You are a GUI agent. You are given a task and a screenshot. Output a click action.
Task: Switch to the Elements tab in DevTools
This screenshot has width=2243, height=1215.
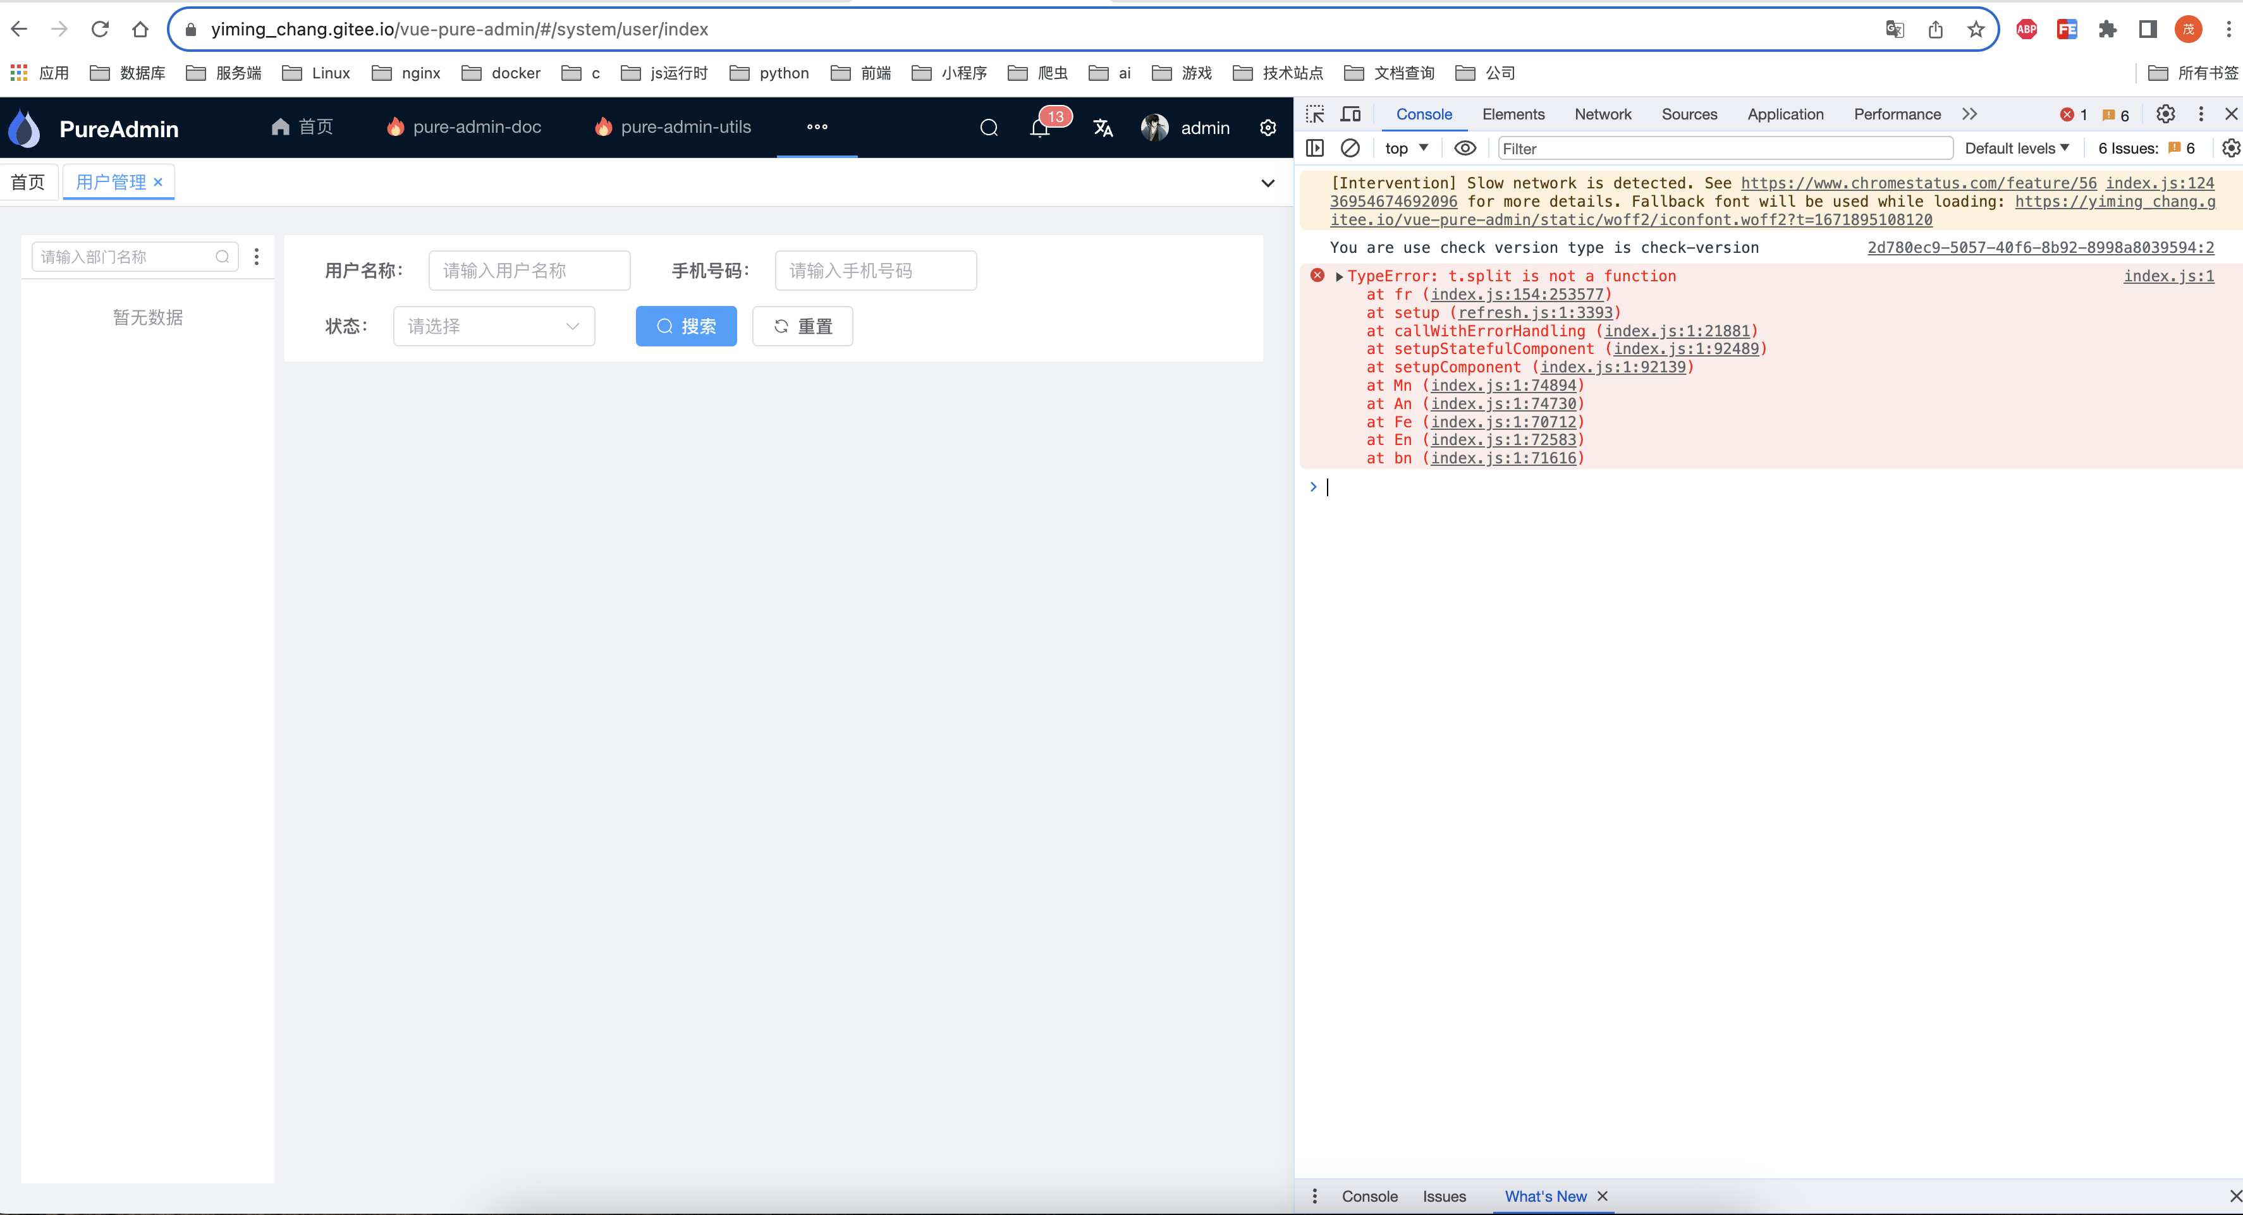tap(1513, 114)
